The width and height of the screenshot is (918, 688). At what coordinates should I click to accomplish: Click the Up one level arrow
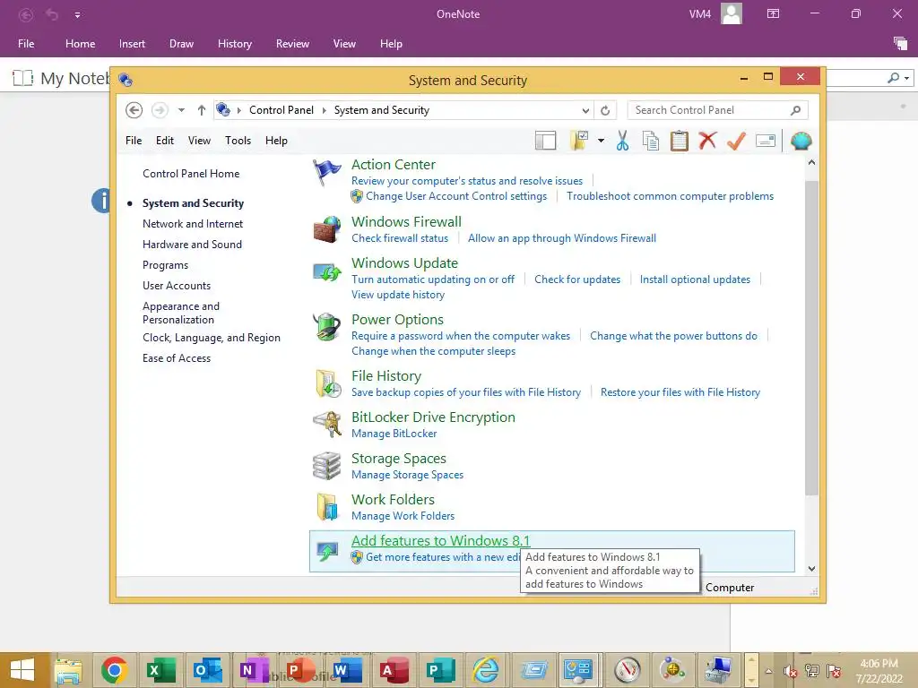[x=202, y=110]
